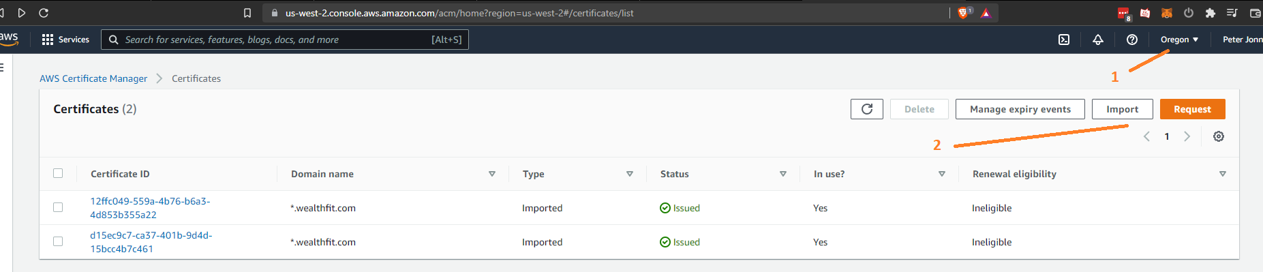Open the Brave wallet icon
Image resolution: width=1263 pixels, height=272 pixels.
pos(1255,13)
